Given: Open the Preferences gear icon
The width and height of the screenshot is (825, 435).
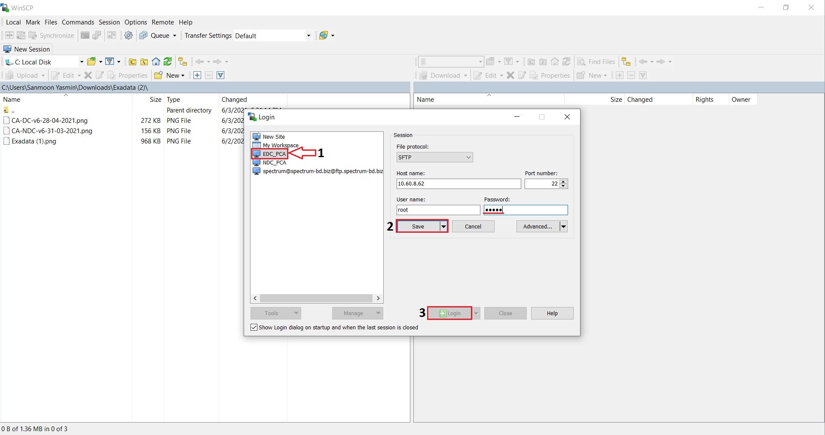Looking at the screenshot, I should coord(128,36).
